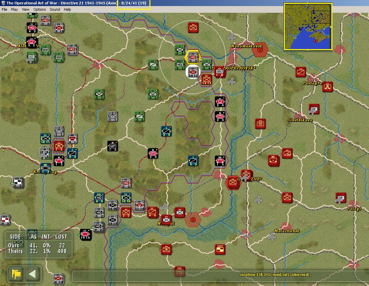Select the gray infantry unit 8 12
Screen dimensions: 369x286
coord(59,279)
